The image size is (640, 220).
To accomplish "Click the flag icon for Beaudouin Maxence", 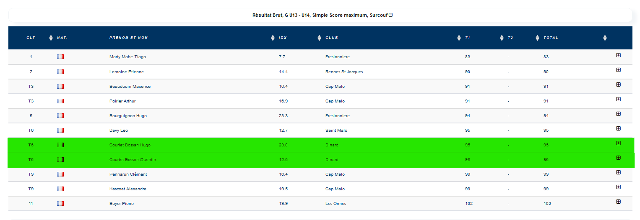I will click(60, 87).
